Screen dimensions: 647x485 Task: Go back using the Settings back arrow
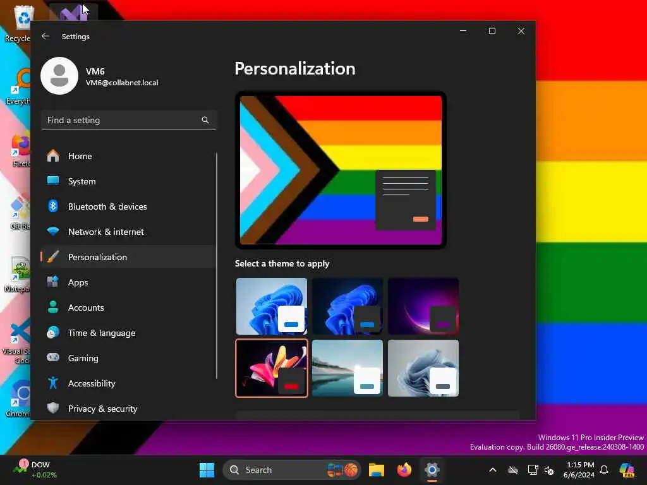click(45, 36)
